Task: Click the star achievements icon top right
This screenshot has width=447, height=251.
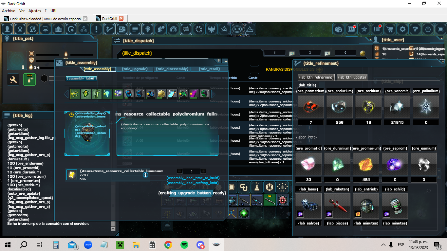Action: [x=364, y=29]
